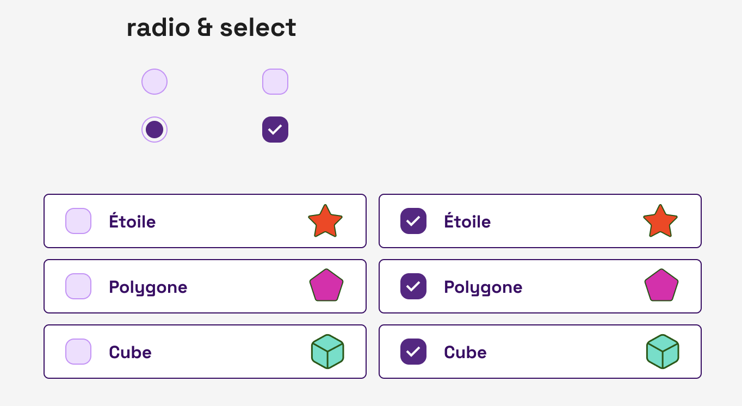Click the star icon in unchecked Étoile card
Viewport: 742px width, 406px height.
[325, 221]
